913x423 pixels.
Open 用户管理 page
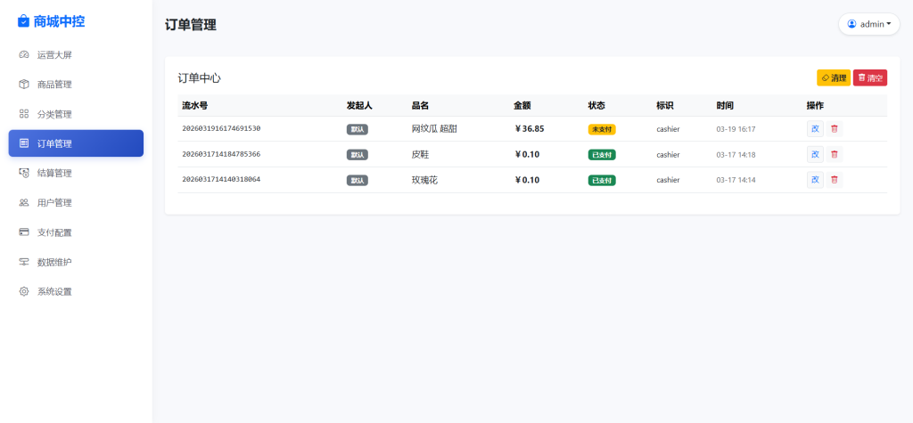click(x=76, y=202)
